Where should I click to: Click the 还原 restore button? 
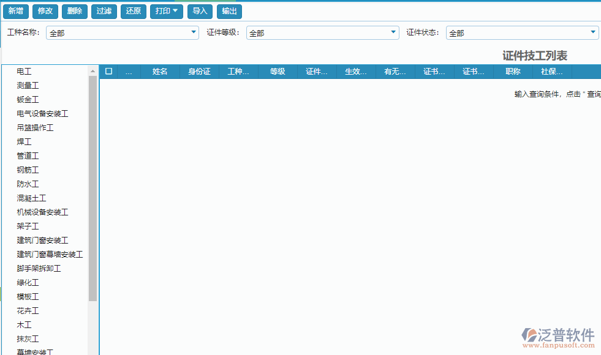(133, 11)
